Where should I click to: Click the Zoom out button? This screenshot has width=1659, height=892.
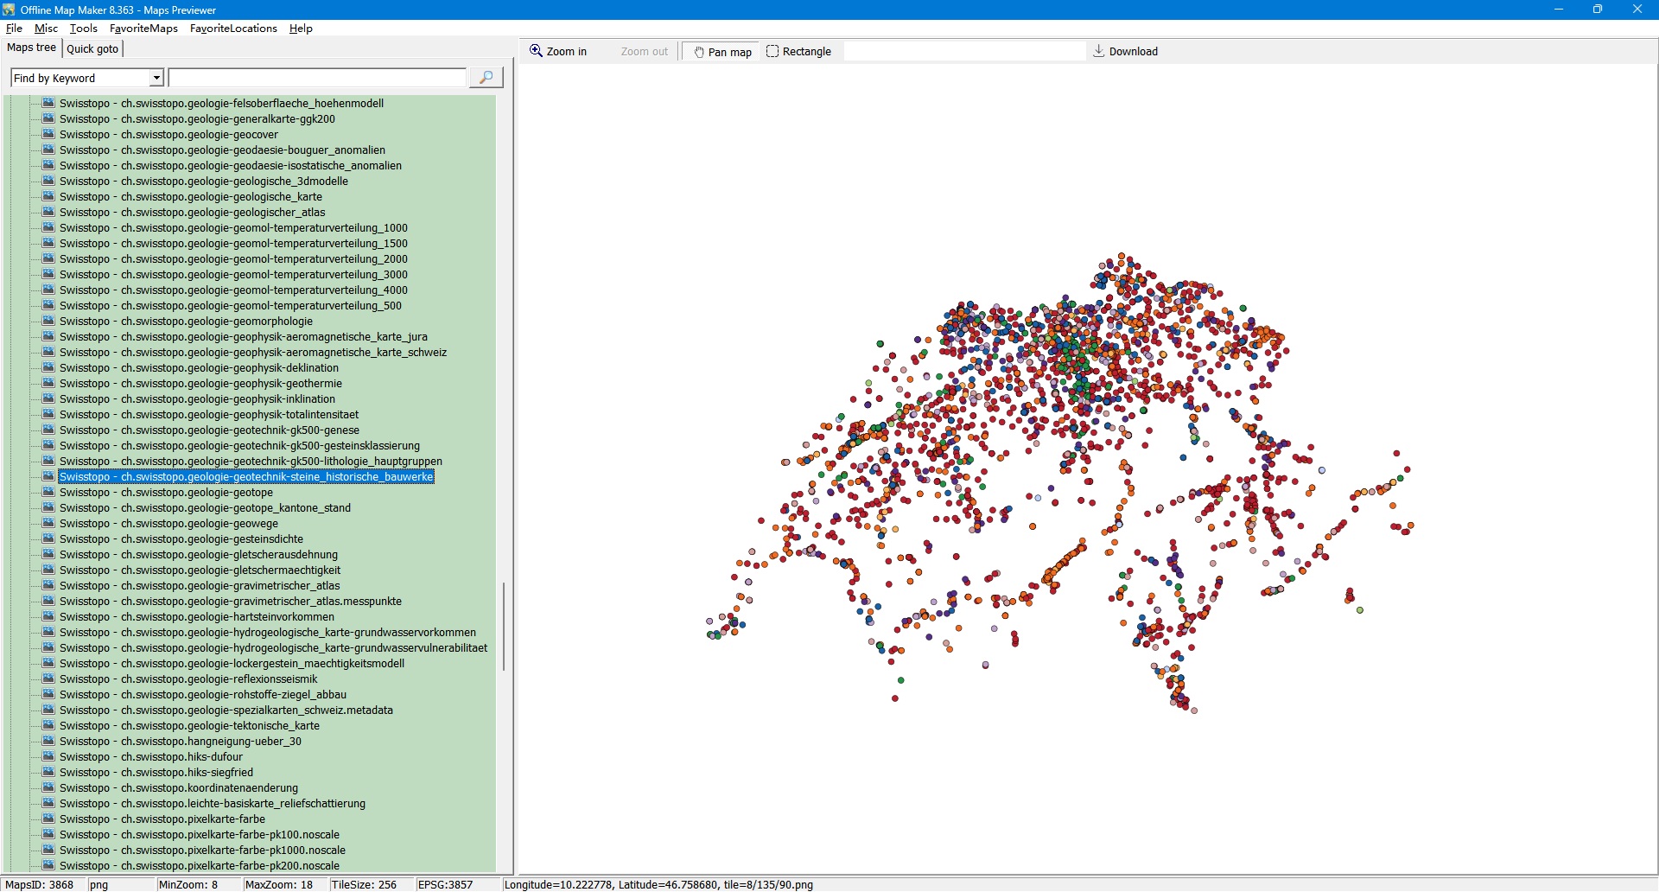644,52
